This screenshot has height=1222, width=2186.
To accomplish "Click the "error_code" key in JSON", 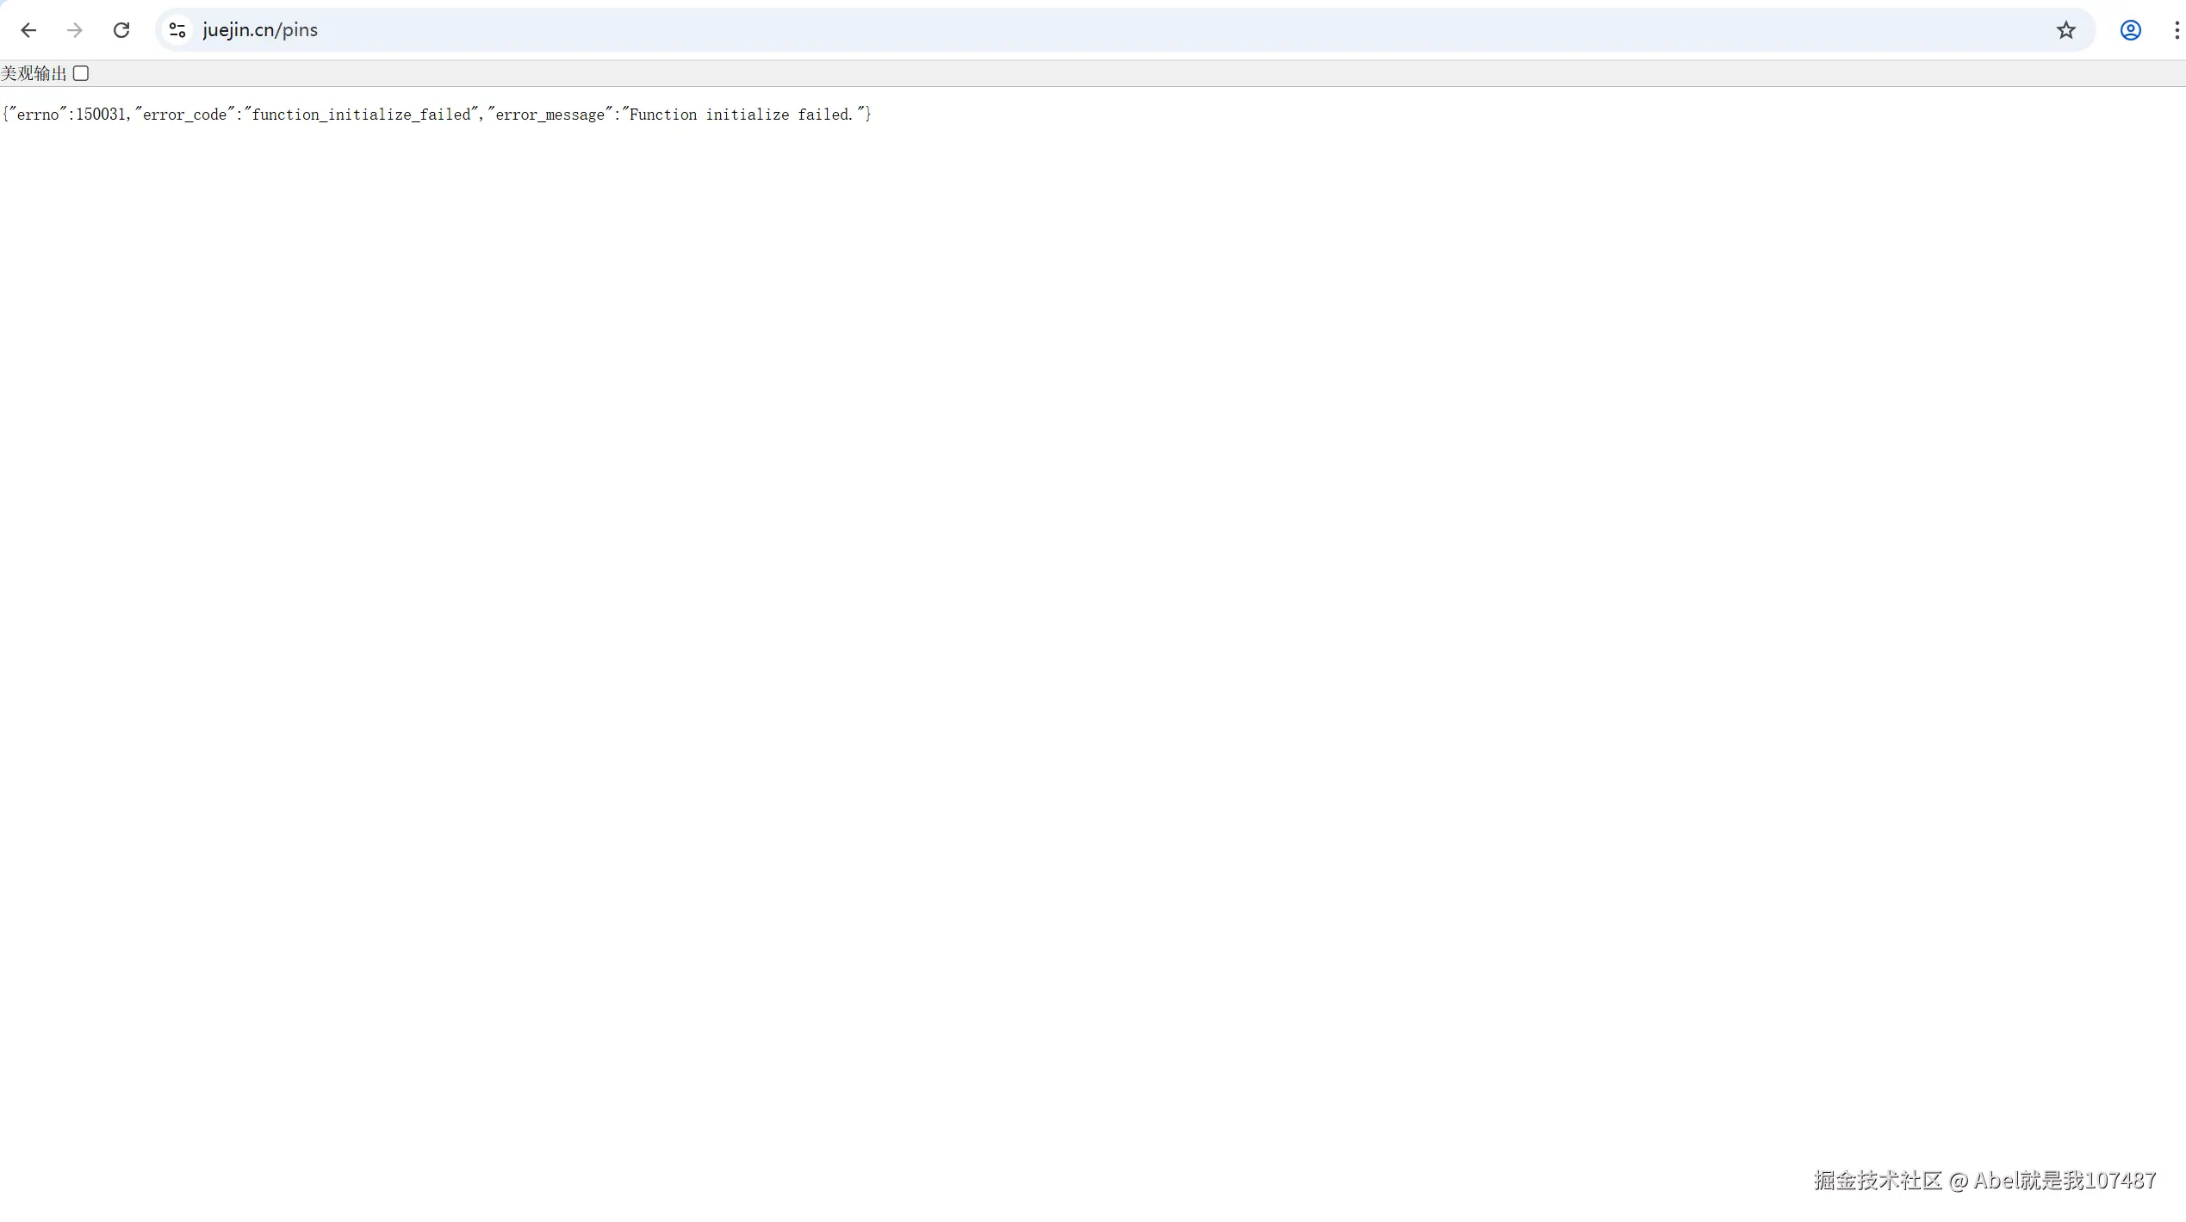I will point(184,115).
